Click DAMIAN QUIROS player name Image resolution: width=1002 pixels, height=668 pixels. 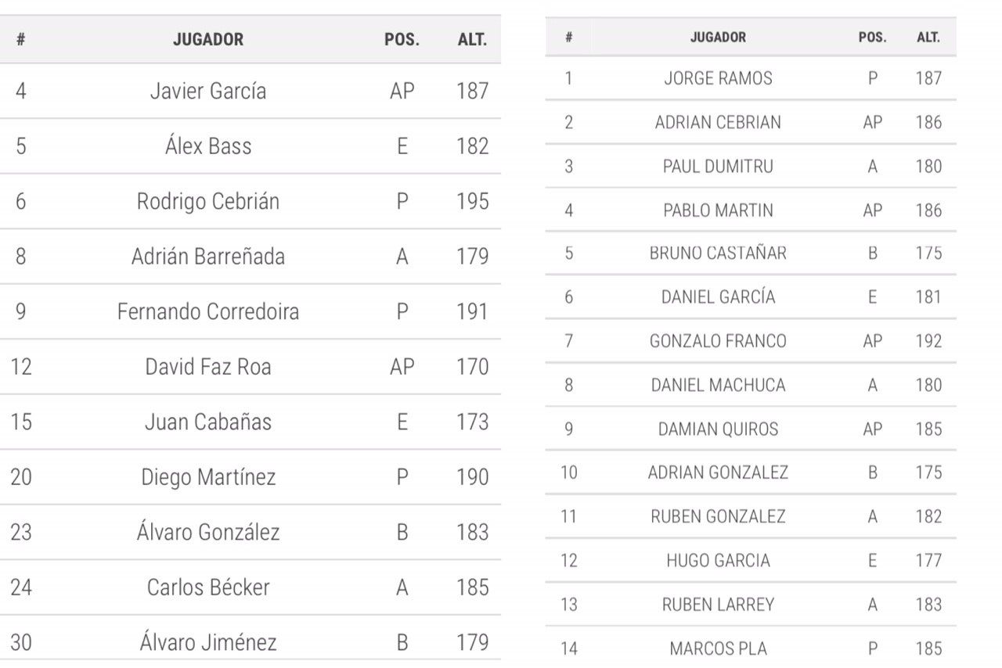click(x=718, y=429)
